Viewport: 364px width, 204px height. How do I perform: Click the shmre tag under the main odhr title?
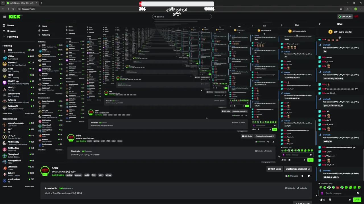(109, 175)
